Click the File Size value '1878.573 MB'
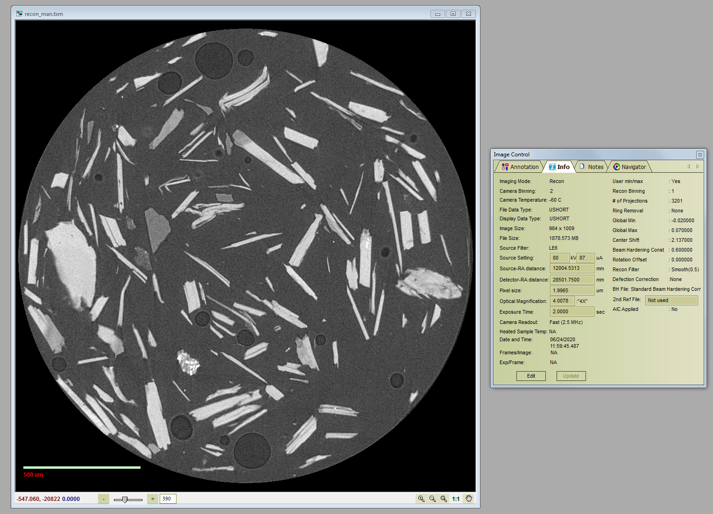This screenshot has width=713, height=514. pos(564,238)
